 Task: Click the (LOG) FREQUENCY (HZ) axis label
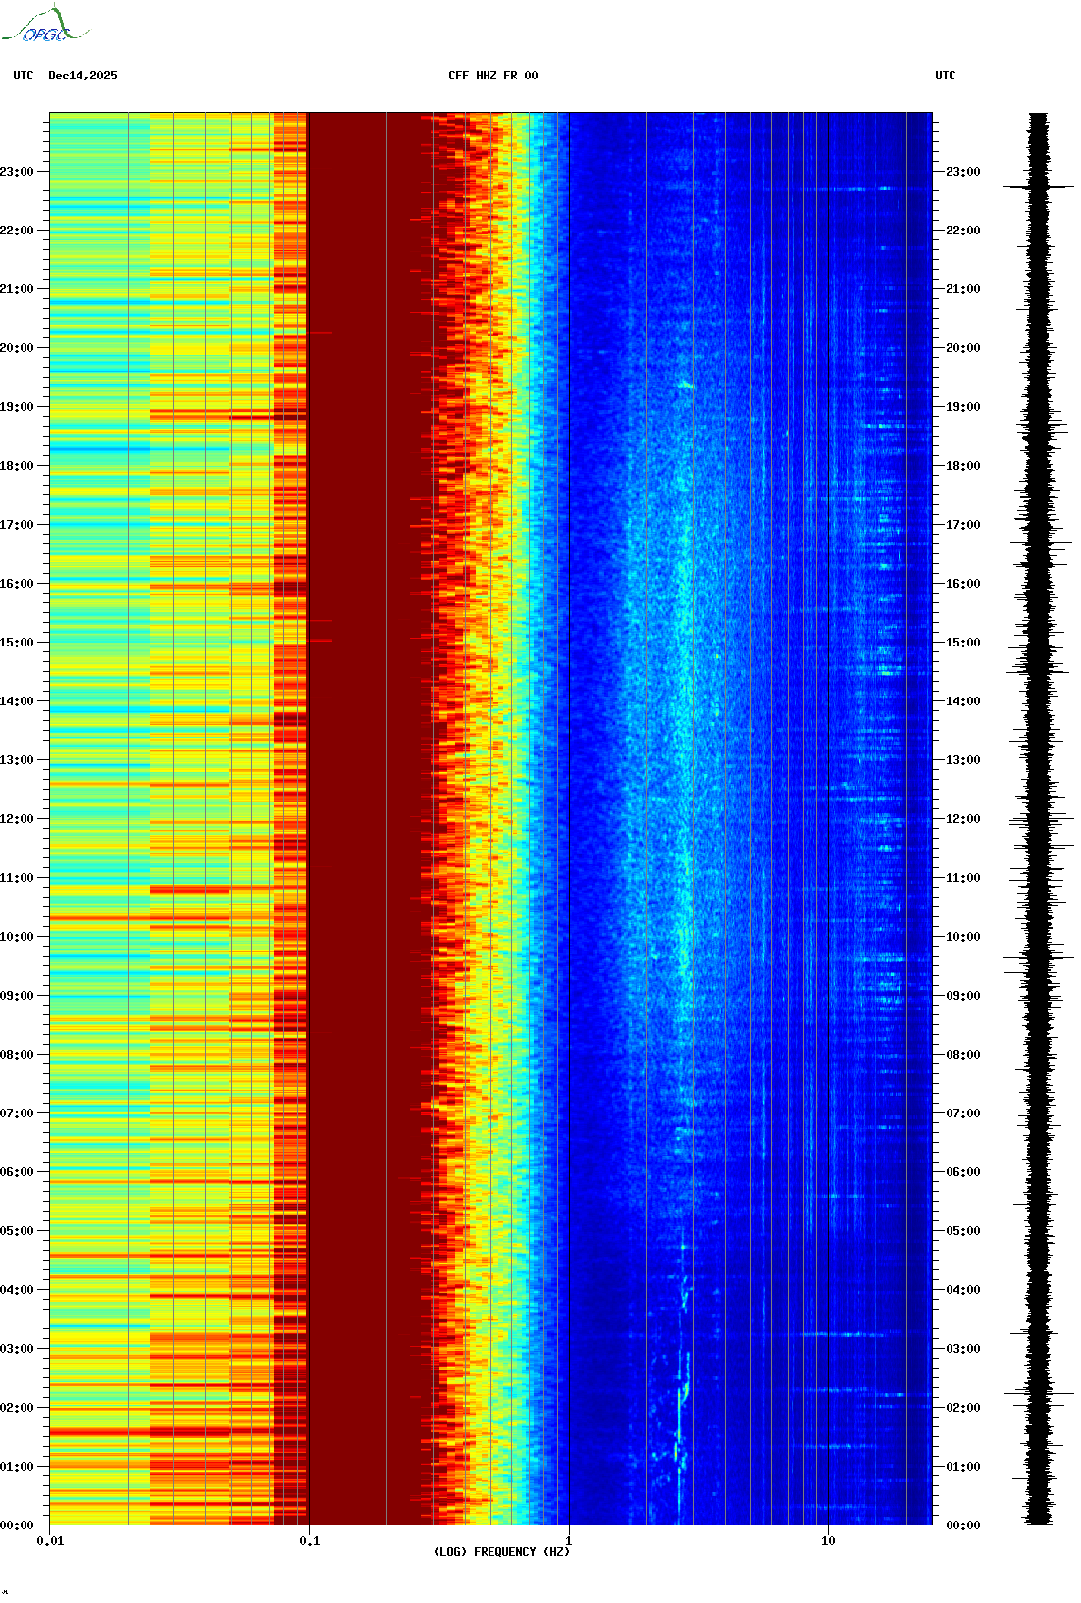(500, 1551)
